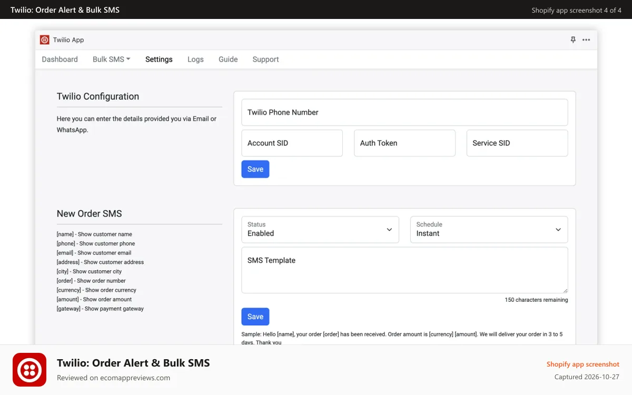
Task: Open the Support tab
Action: 265,60
